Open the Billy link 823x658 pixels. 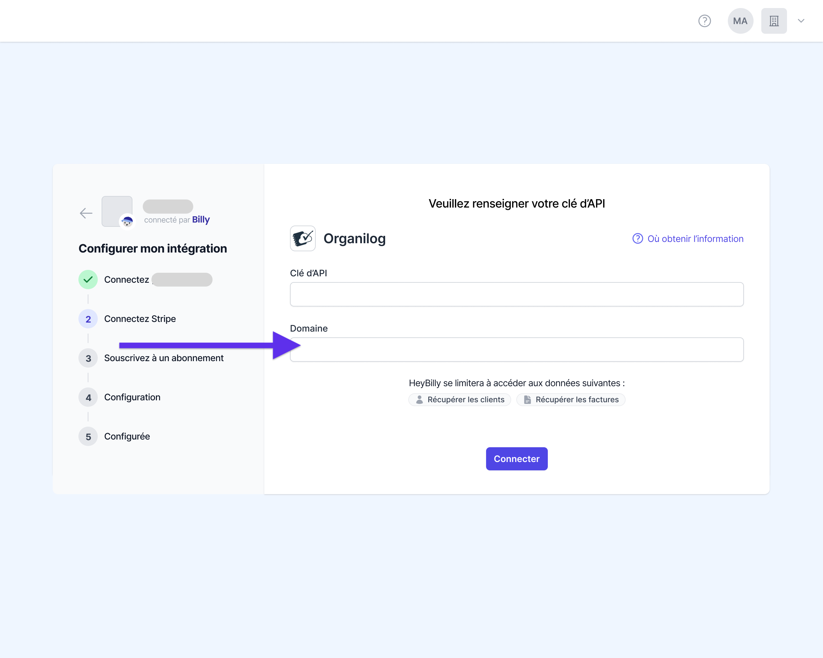[x=201, y=219]
